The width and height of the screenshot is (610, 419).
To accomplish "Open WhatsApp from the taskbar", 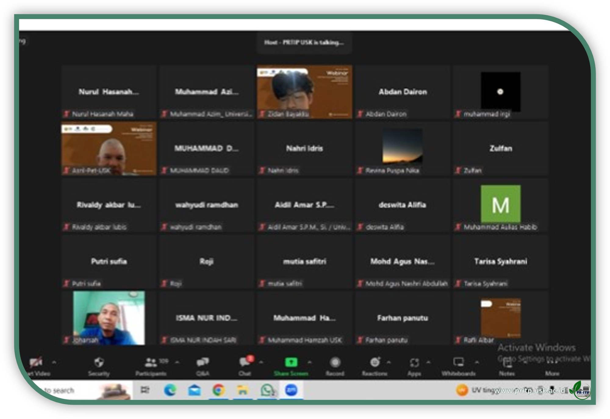I will tap(267, 390).
